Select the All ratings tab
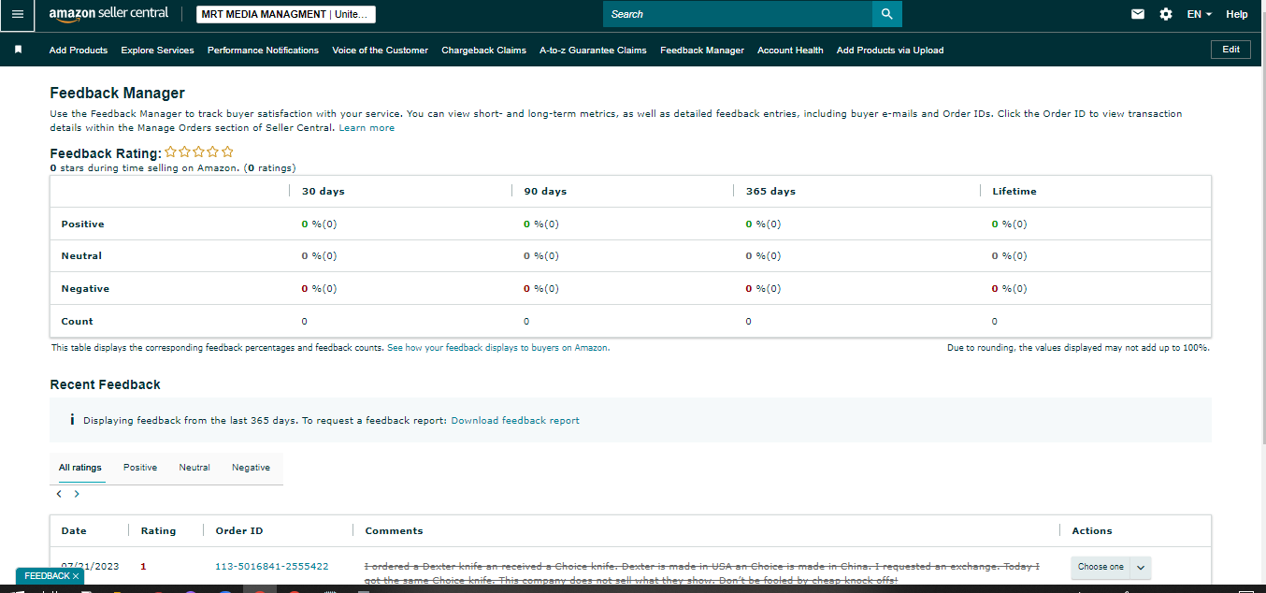Image resolution: width=1266 pixels, height=593 pixels. [x=80, y=468]
